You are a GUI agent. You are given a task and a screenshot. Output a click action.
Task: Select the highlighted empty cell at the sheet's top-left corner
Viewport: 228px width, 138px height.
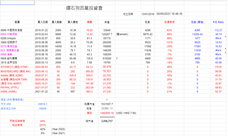[17, 3]
